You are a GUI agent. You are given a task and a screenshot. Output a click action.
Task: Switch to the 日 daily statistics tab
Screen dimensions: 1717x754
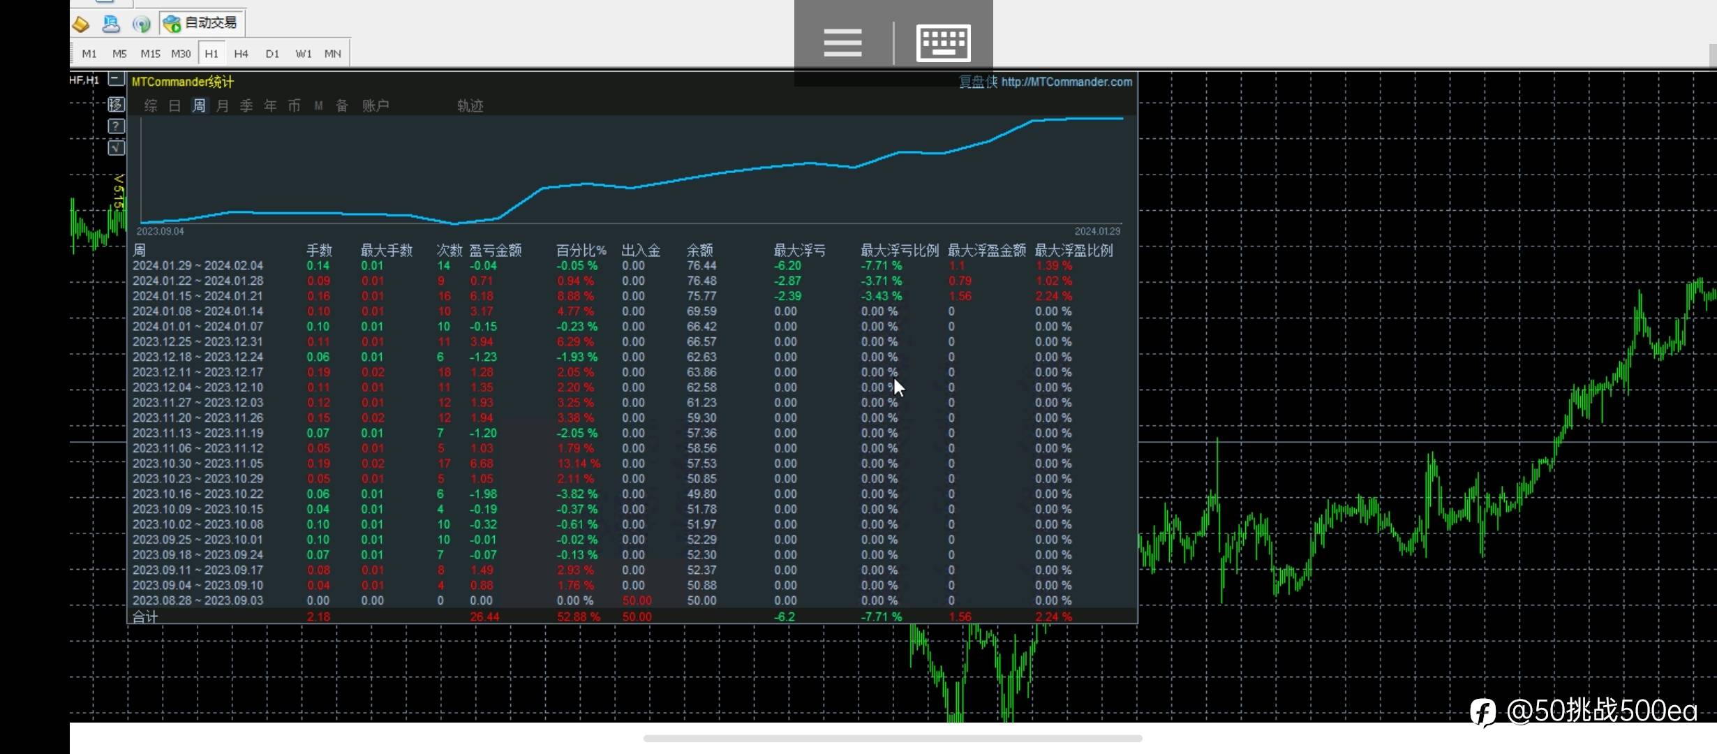(x=174, y=105)
